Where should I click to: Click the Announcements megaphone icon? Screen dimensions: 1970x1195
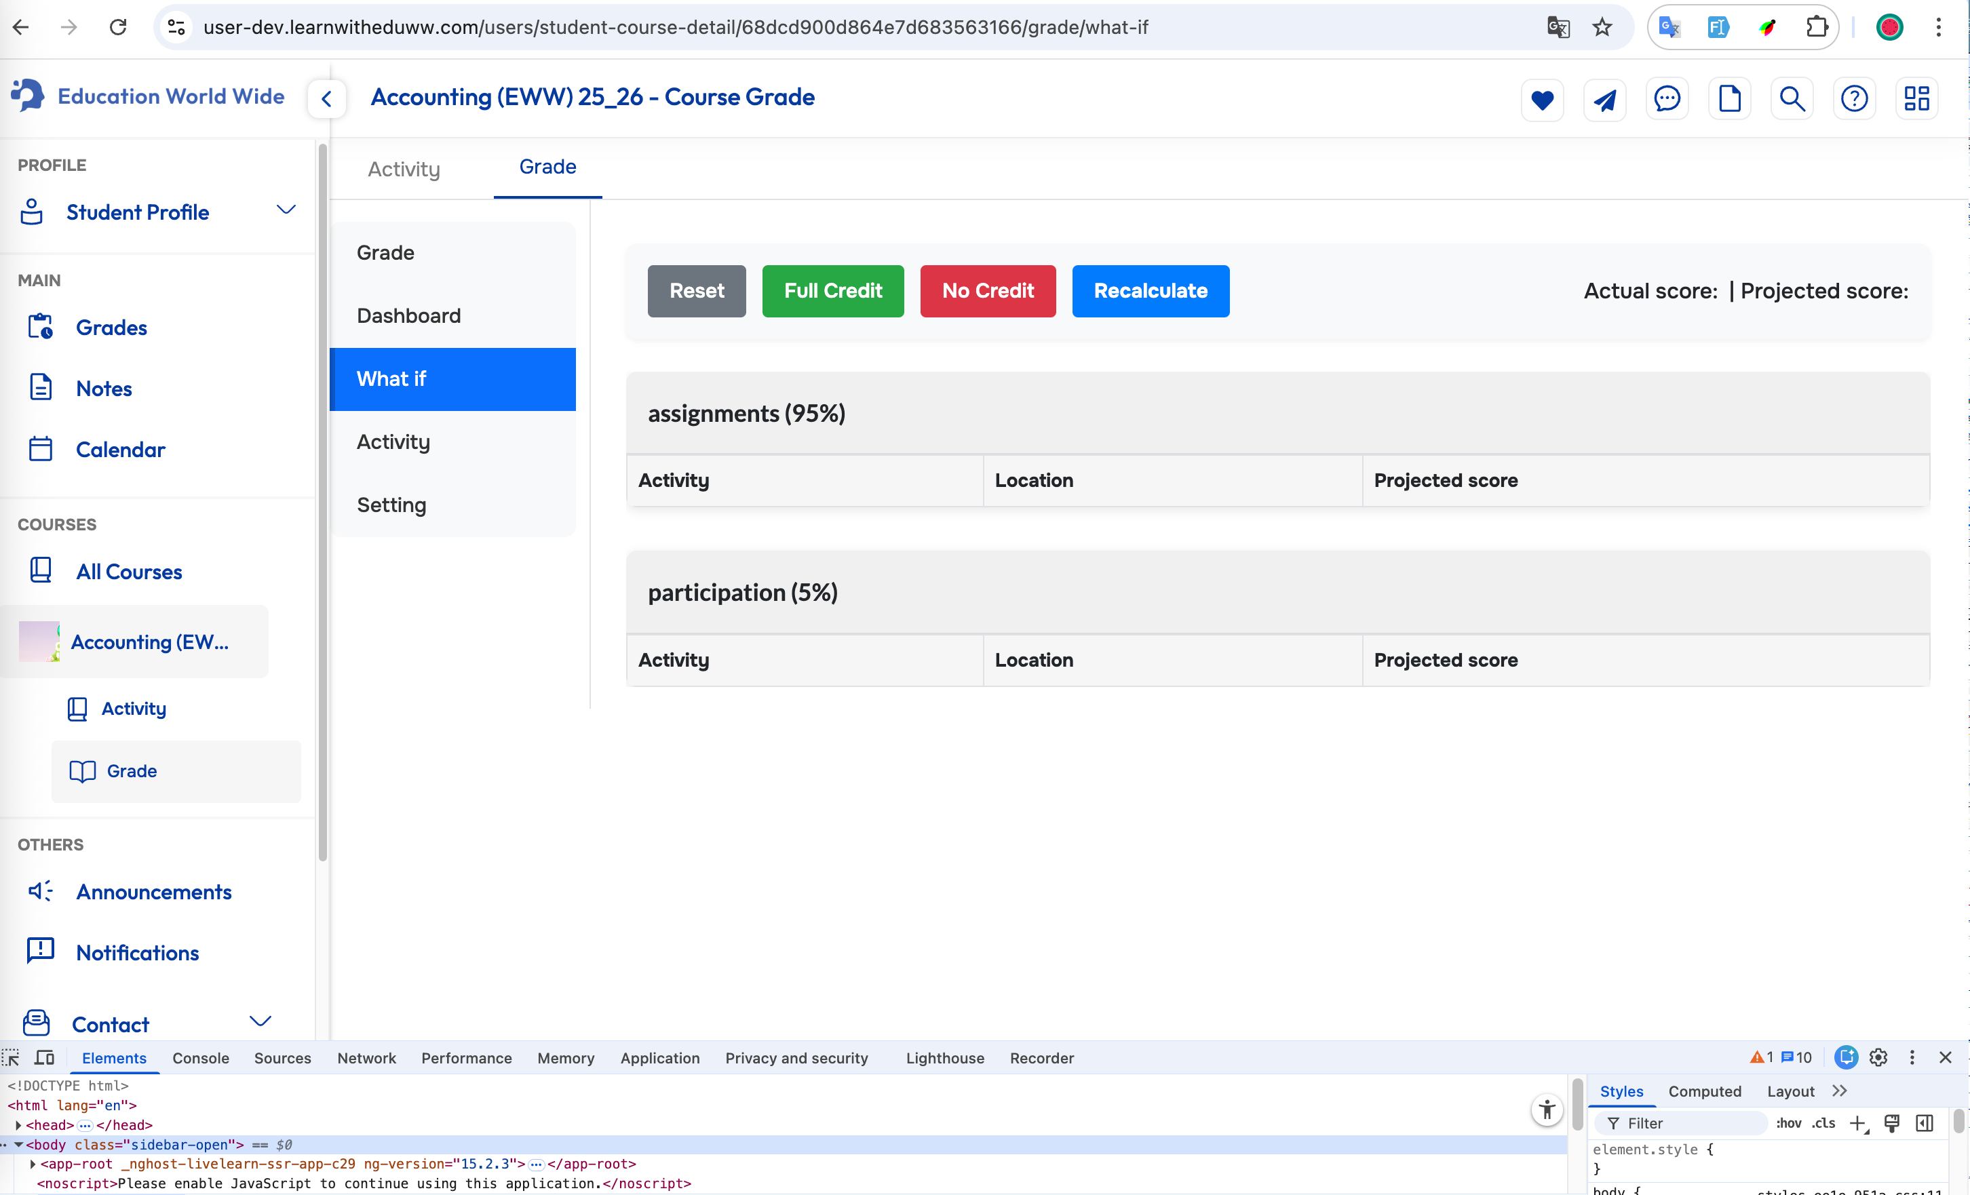40,890
